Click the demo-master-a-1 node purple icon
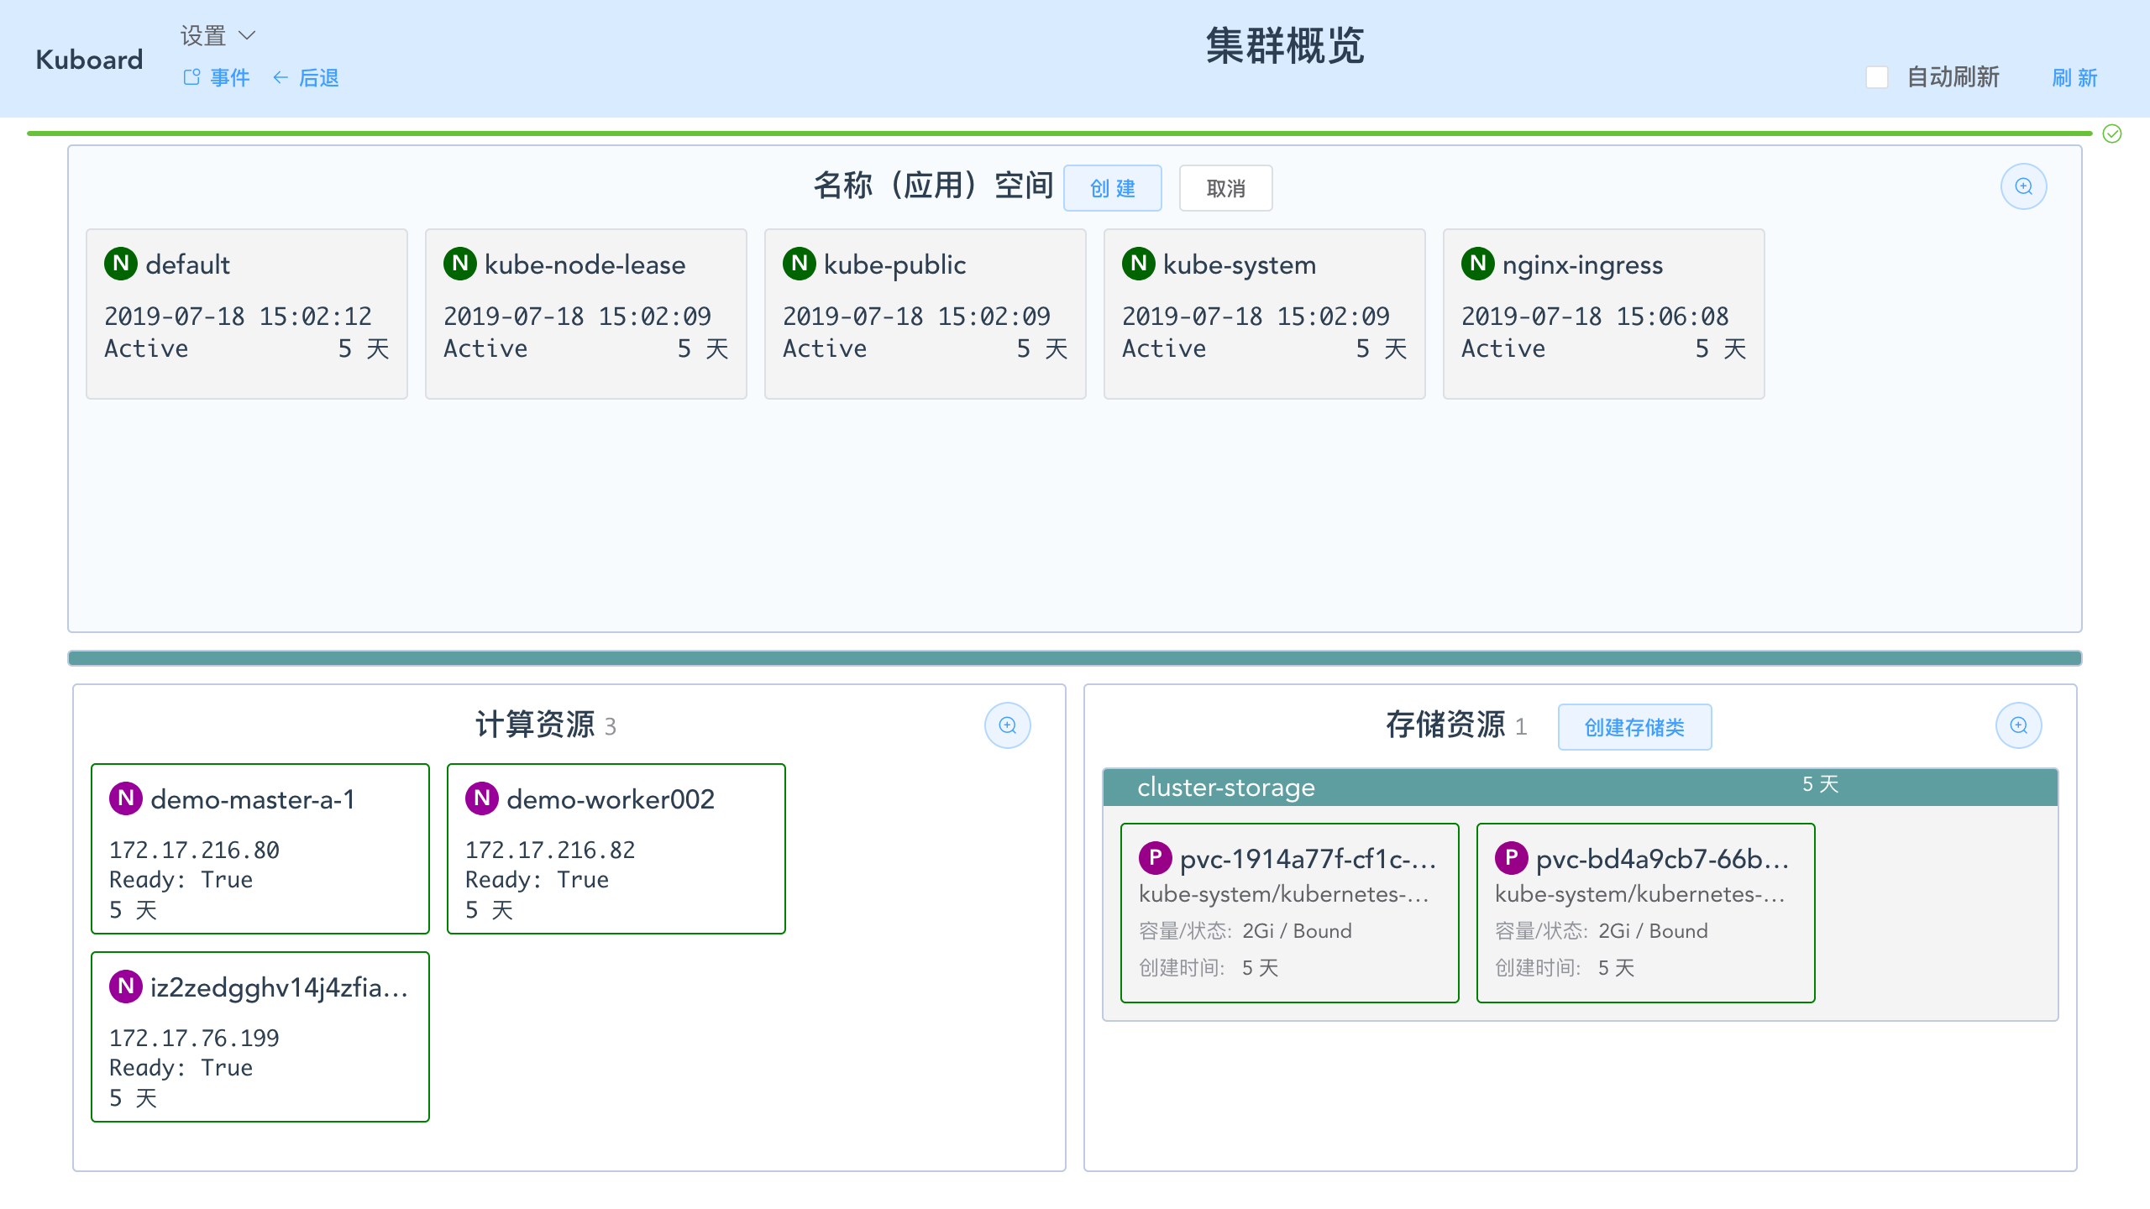The height and width of the screenshot is (1209, 2150). (x=126, y=798)
